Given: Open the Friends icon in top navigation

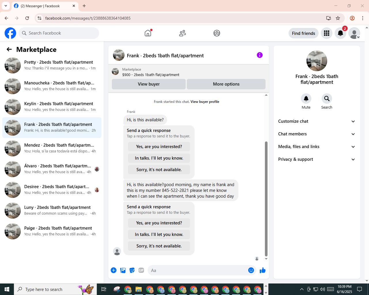Looking at the screenshot, I should pyautogui.click(x=182, y=33).
